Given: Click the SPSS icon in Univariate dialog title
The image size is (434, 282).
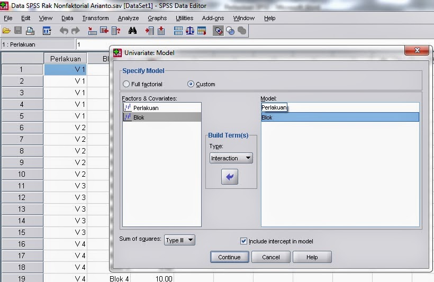Looking at the screenshot, I should (x=117, y=52).
